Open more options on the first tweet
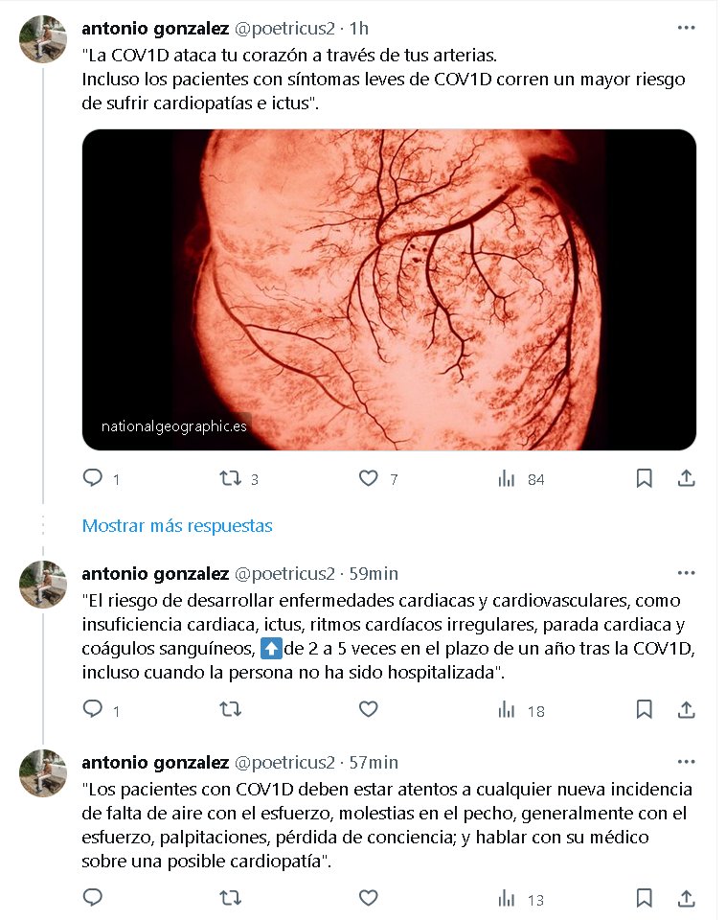This screenshot has width=726, height=920. point(686,28)
